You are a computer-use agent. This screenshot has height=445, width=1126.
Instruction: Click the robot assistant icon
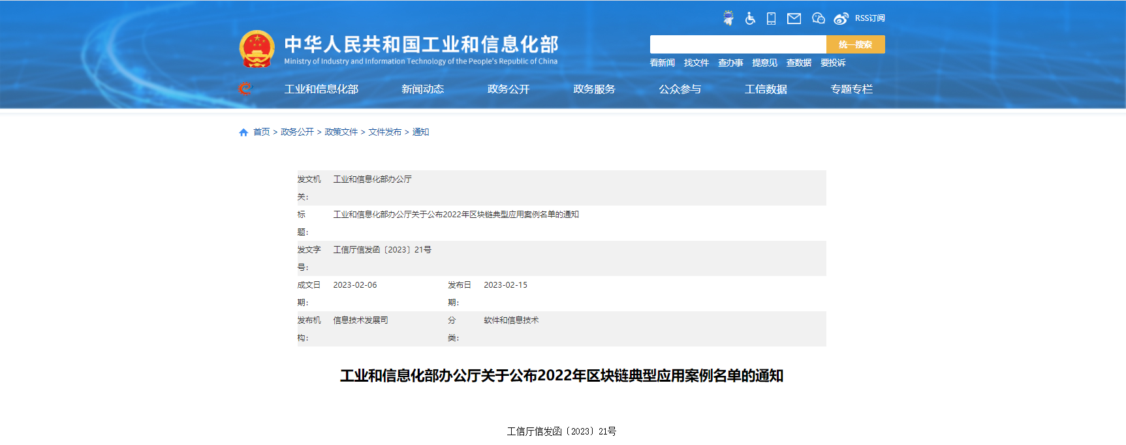[x=728, y=18]
